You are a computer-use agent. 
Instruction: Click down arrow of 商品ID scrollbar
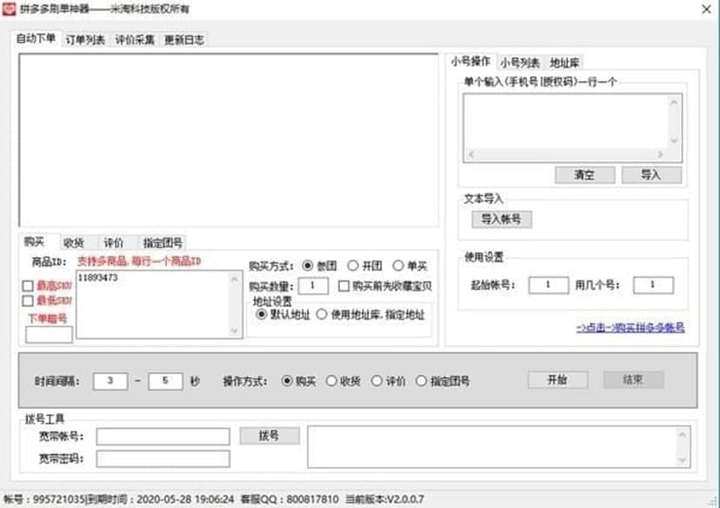click(234, 330)
